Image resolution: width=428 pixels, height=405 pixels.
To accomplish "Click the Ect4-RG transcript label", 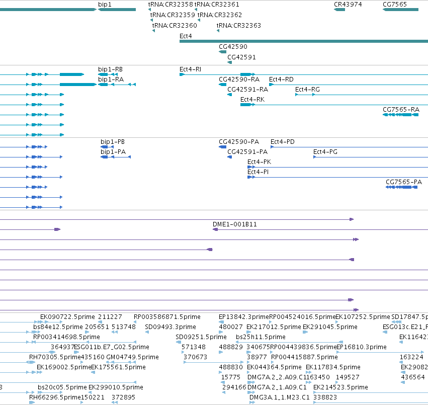I will tap(307, 90).
